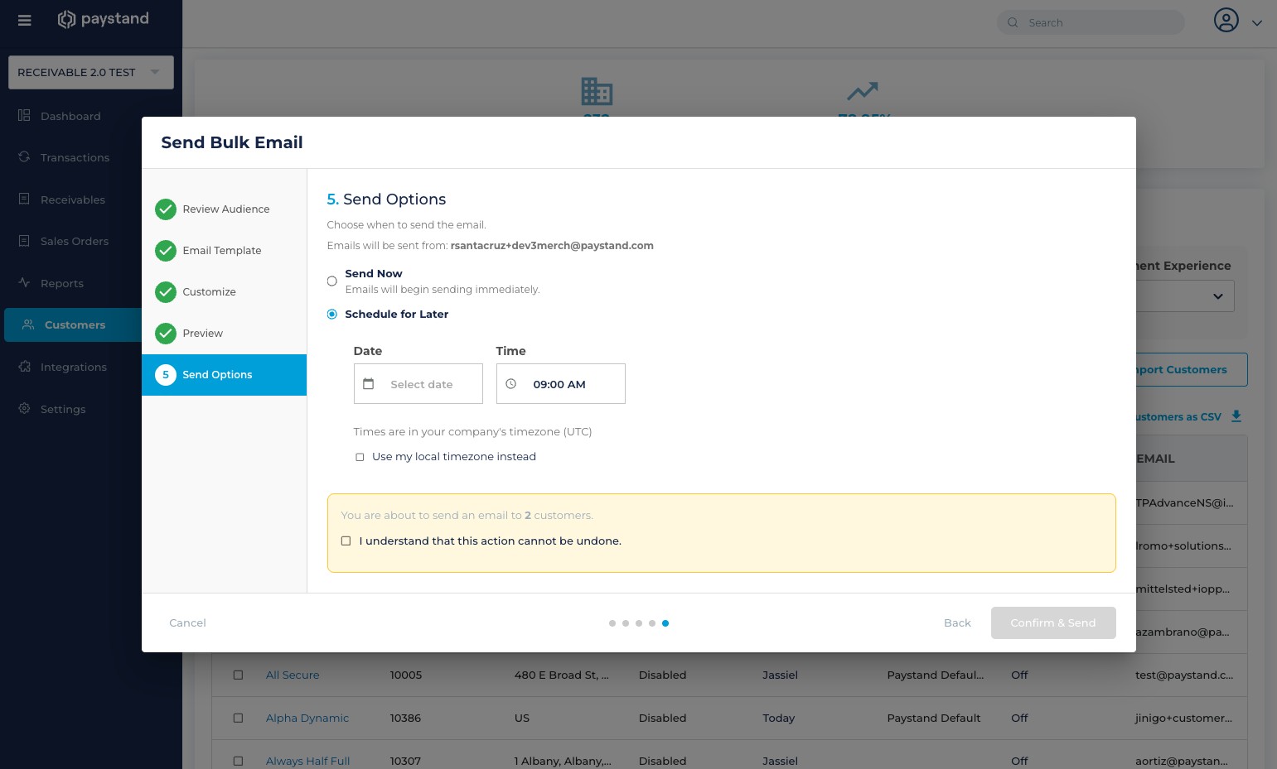The image size is (1277, 769).
Task: Click customer number 10386
Action: click(x=405, y=719)
